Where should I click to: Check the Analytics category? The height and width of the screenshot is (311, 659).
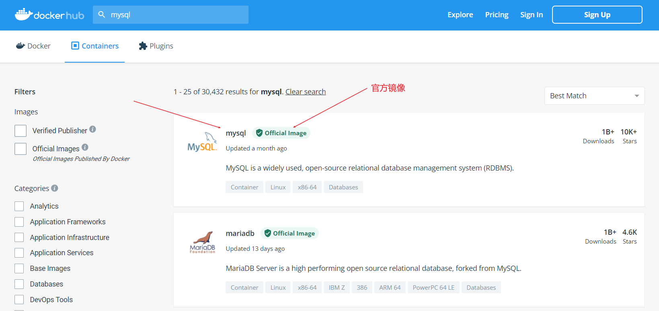point(19,206)
